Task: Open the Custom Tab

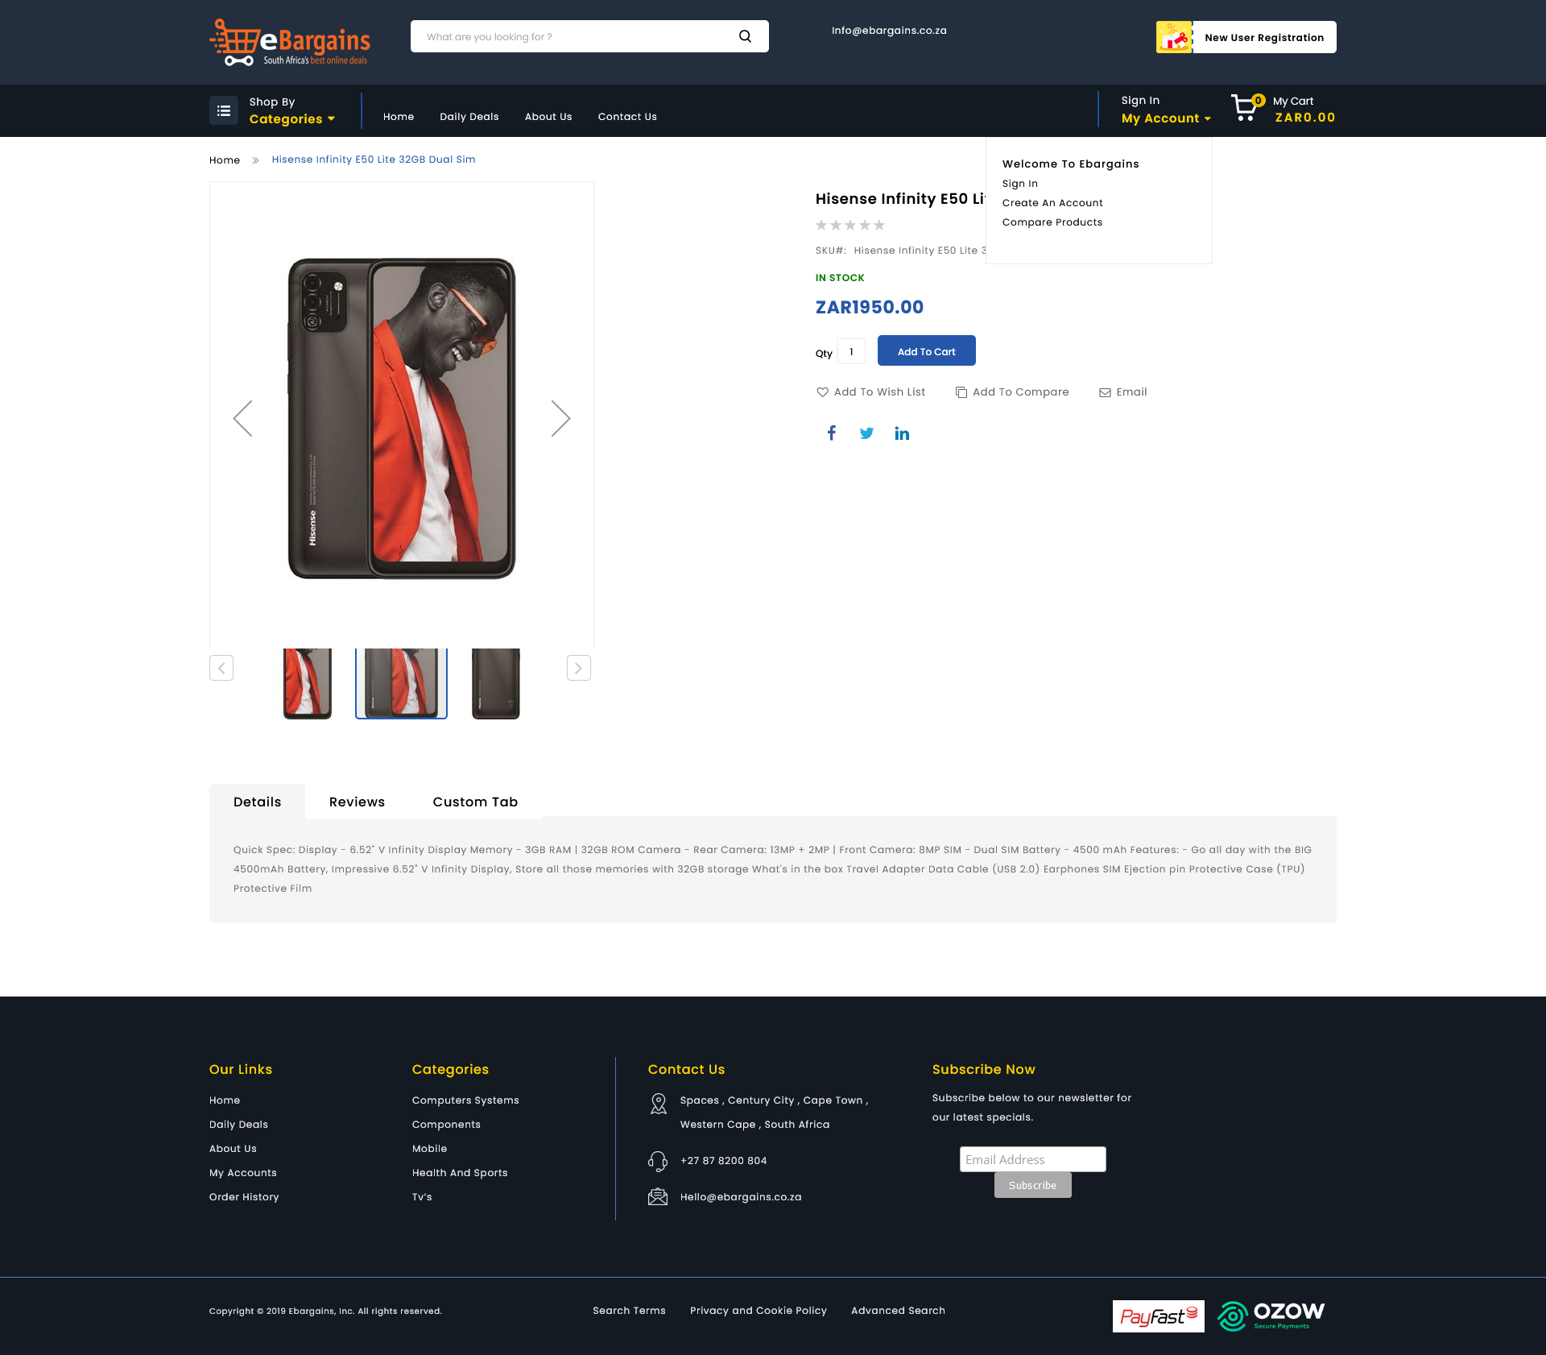Action: [x=475, y=802]
